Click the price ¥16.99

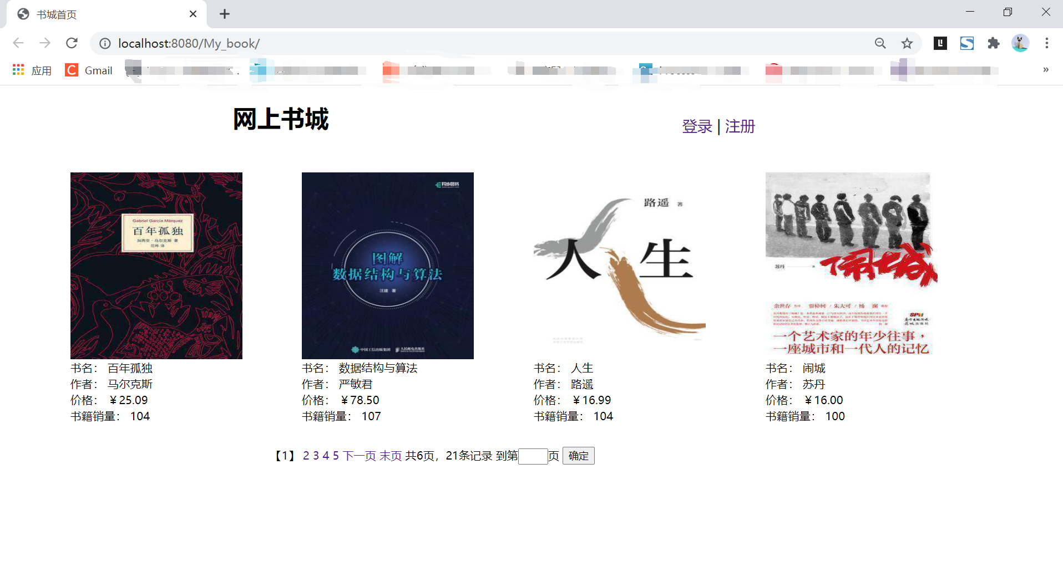(592, 400)
